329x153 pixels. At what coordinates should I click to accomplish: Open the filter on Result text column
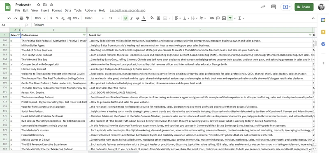coord(310,35)
